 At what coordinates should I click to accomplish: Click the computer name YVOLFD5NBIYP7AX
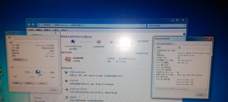tap(73, 46)
